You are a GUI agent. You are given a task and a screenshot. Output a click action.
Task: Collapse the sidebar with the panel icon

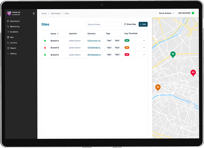click(34, 14)
